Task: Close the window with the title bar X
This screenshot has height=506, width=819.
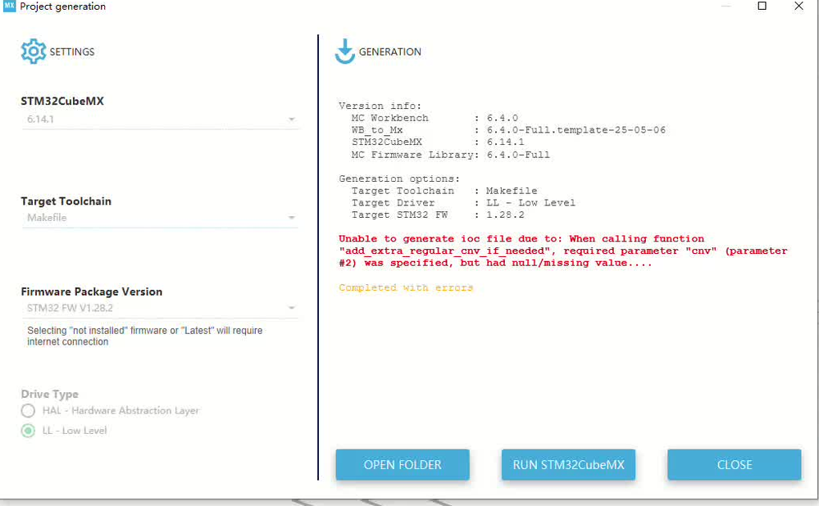Action: (x=799, y=7)
